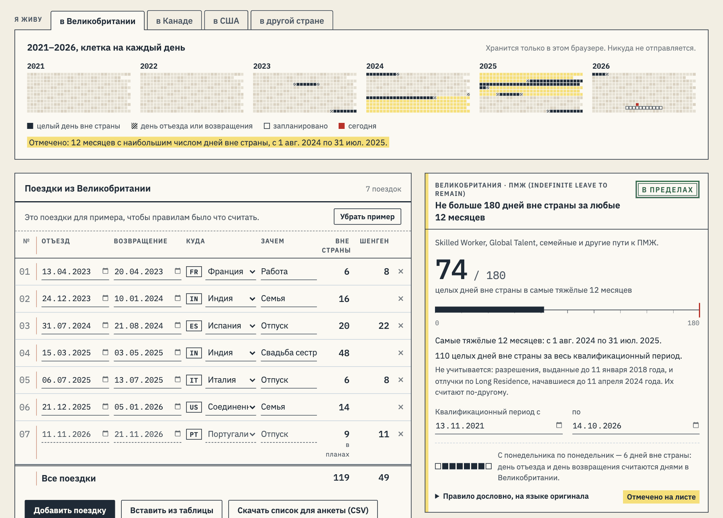Remove trip 05 to Italy
The height and width of the screenshot is (518, 723).
click(x=400, y=380)
